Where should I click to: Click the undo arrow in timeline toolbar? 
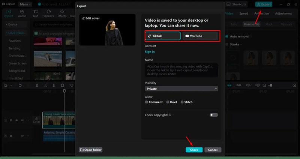[x=20, y=85]
